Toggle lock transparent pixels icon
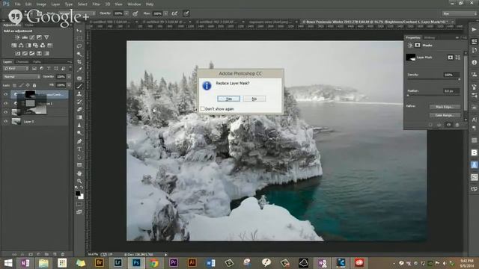Screen dimensions: 479x269 pyautogui.click(x=15, y=85)
